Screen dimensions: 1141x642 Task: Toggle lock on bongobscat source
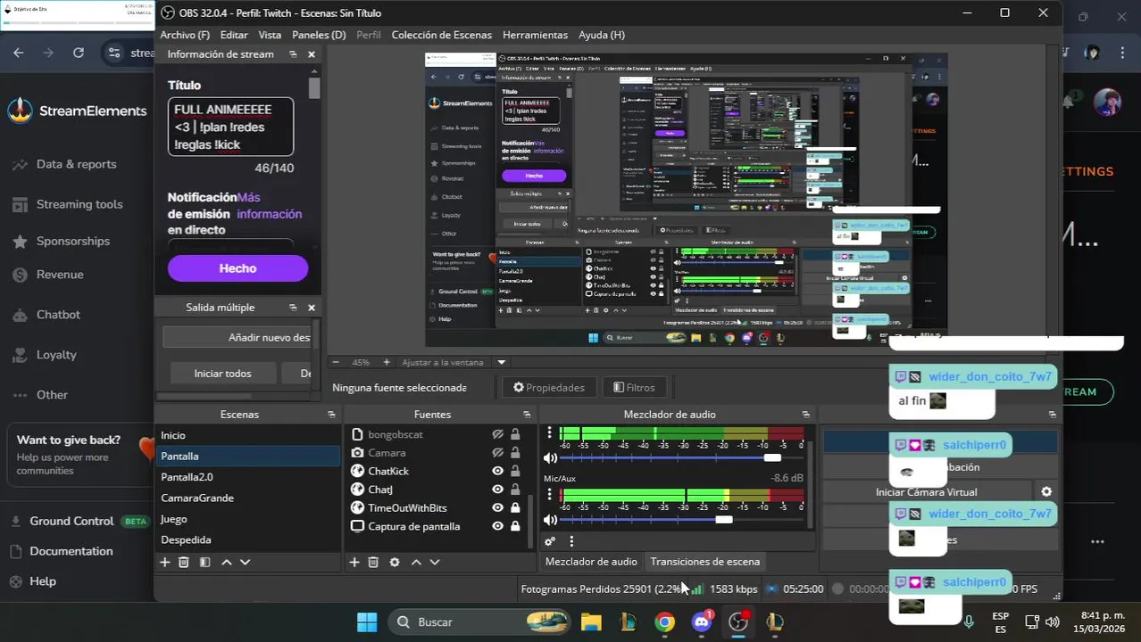[515, 434]
